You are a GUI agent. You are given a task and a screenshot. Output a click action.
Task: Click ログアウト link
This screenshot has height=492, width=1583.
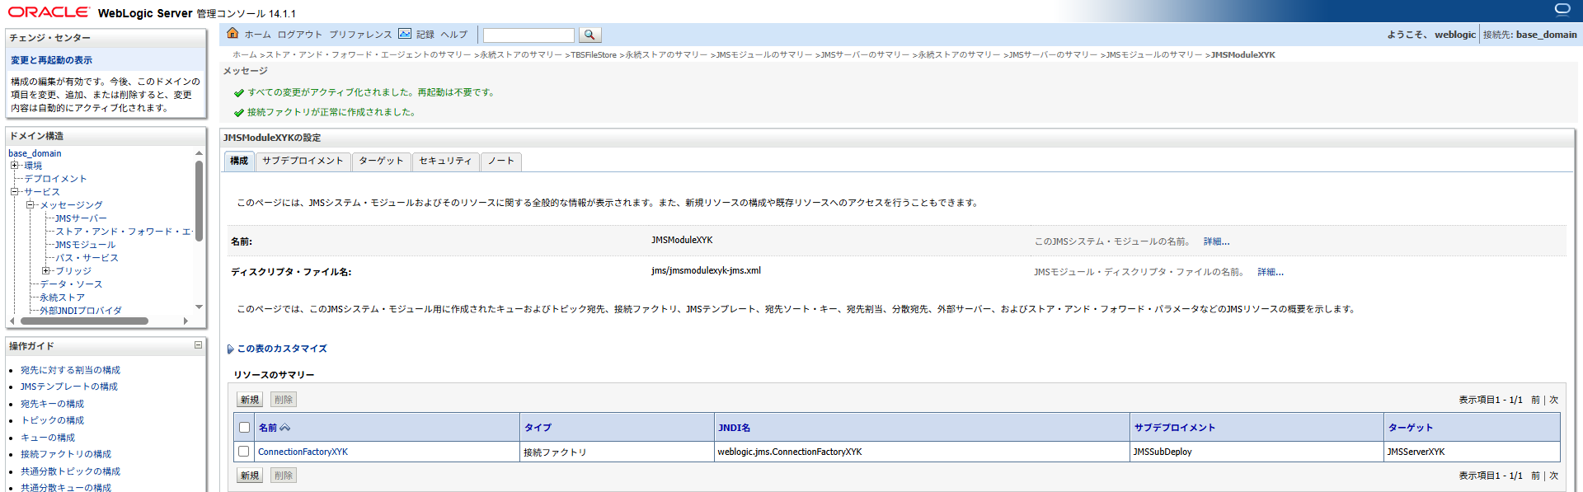click(299, 35)
